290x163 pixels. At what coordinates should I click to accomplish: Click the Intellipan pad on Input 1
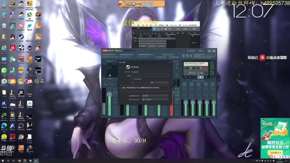pos(110,70)
